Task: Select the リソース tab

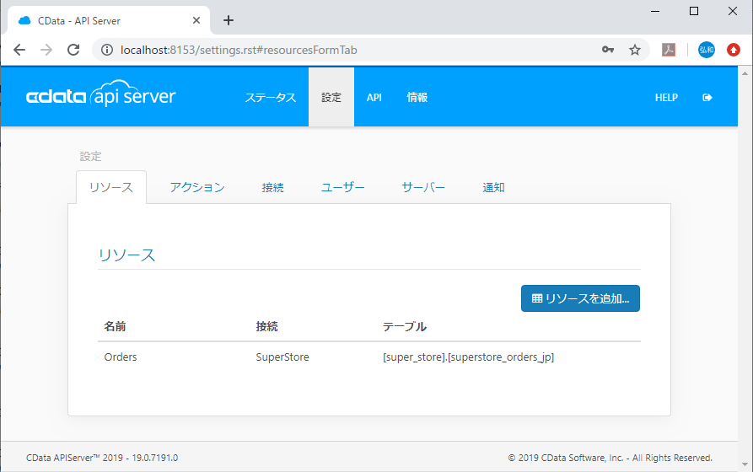Action: pos(111,187)
